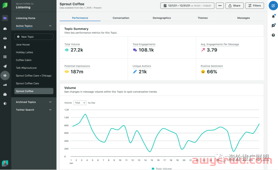The image size is (278, 170).
Task: Click the Unique Authors pencil icon
Action: [x=135, y=72]
